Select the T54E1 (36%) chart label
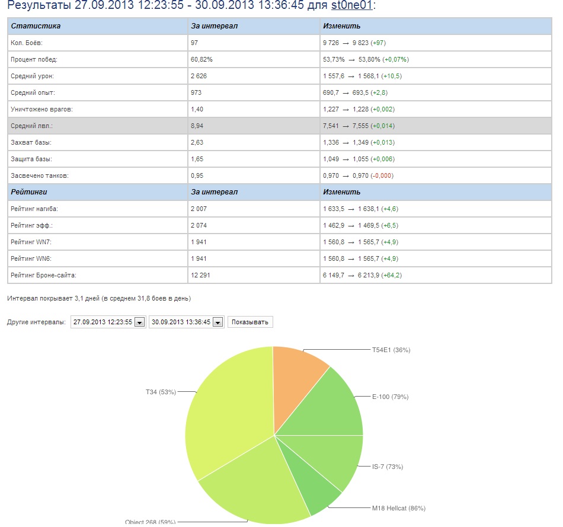This screenshot has width=563, height=527. [391, 350]
